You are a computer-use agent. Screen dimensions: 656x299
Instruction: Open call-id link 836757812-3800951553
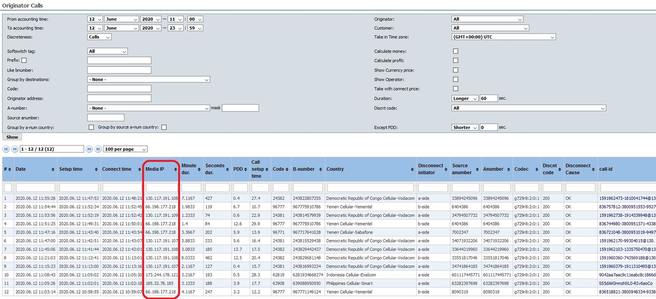627,207
